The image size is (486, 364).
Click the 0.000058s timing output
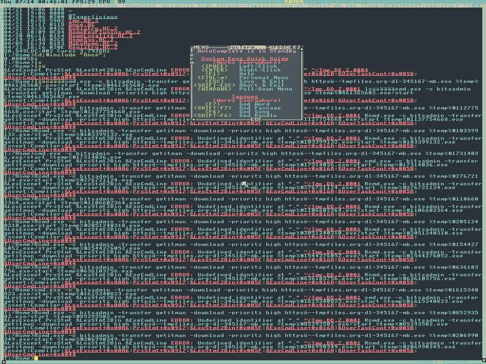[x=21, y=58]
